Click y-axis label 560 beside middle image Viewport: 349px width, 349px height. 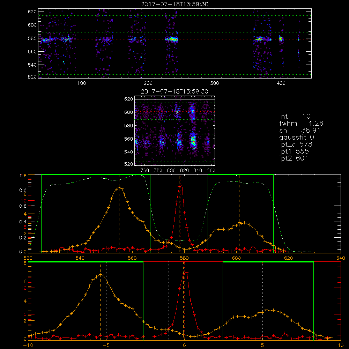(129, 139)
